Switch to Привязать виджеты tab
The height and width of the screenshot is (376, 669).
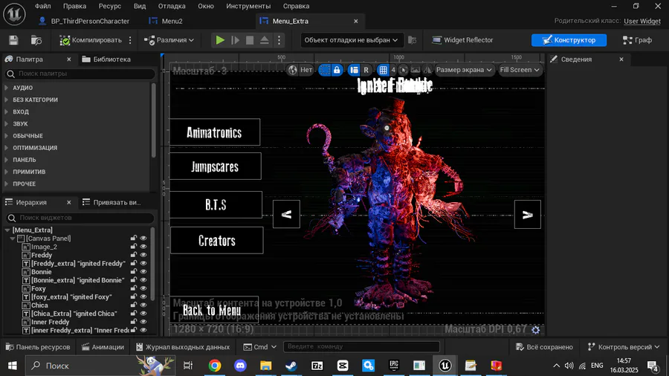tap(111, 203)
